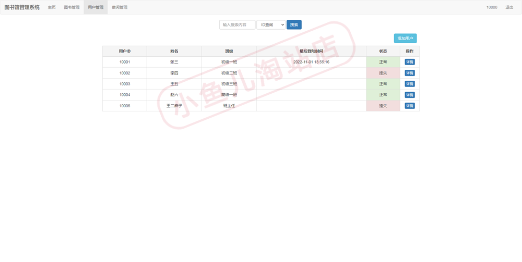The width and height of the screenshot is (522, 262).
Task: Open 详情 for user 10004 赵六
Action: pyautogui.click(x=409, y=95)
